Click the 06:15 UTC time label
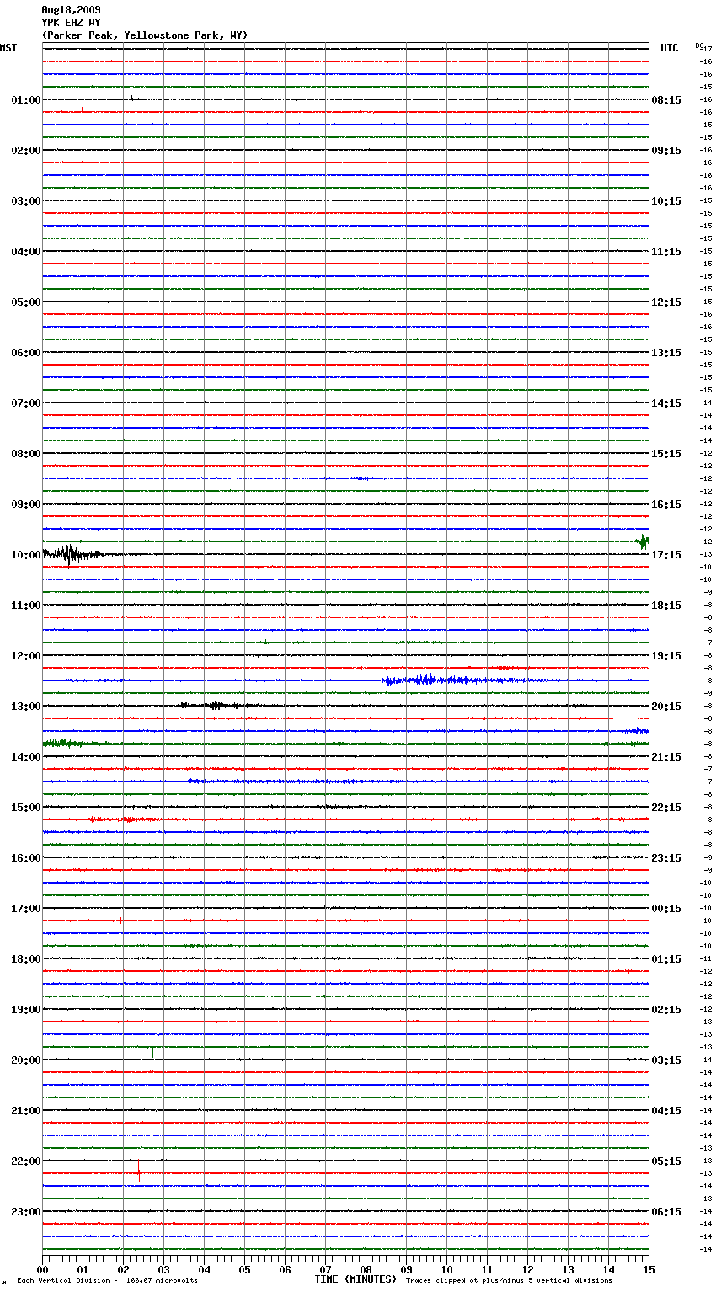This screenshot has width=716, height=1292. (x=666, y=1212)
